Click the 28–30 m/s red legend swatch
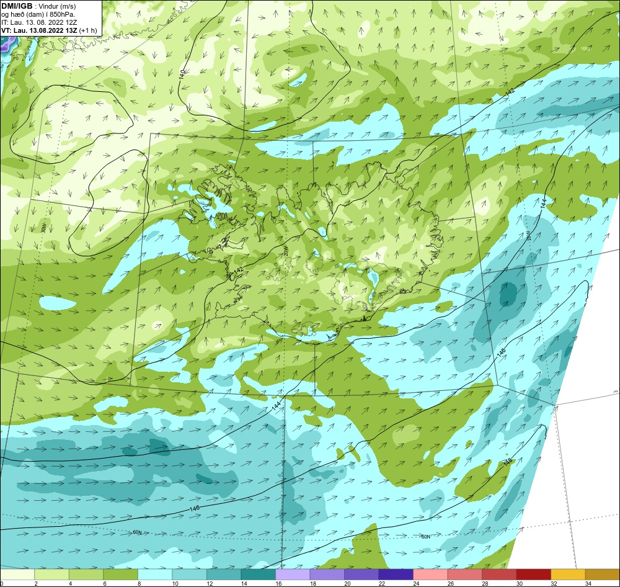Viewport: 620px width, 587px height. (x=499, y=575)
